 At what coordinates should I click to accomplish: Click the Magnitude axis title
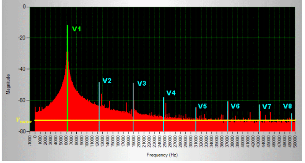point(8,84)
